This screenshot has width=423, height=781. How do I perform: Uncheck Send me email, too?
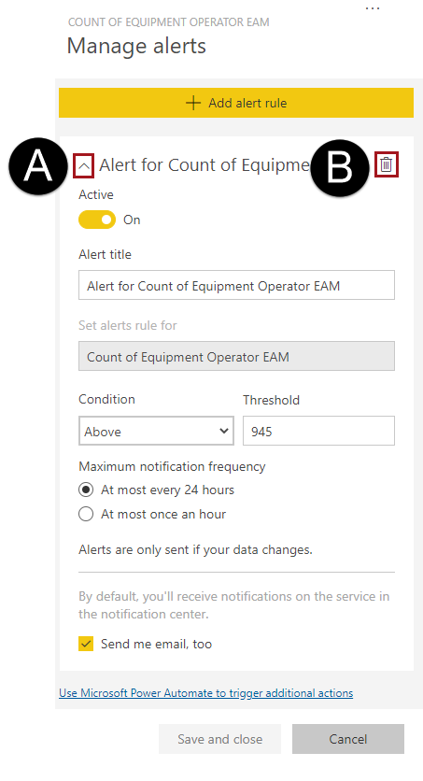(x=86, y=644)
